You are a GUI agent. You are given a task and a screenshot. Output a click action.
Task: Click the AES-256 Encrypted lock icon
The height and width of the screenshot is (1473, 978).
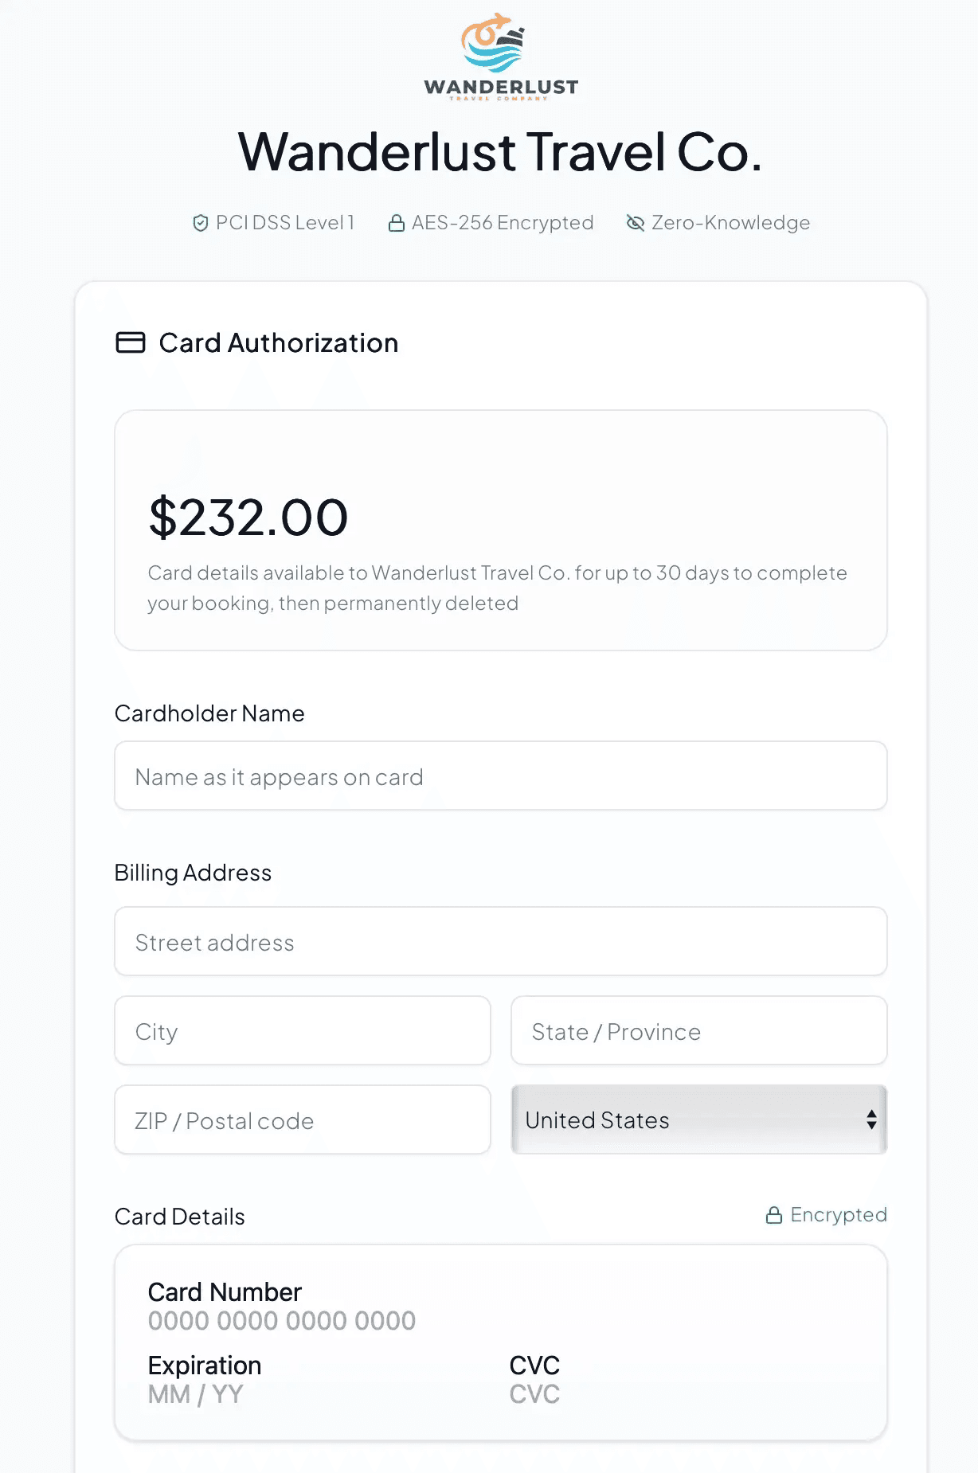click(x=397, y=223)
